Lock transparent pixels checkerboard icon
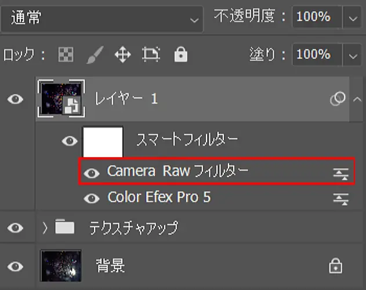Image resolution: width=366 pixels, height=290 pixels. 66,55
